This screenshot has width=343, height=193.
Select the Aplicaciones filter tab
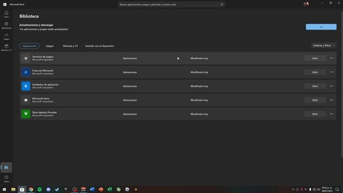29,46
